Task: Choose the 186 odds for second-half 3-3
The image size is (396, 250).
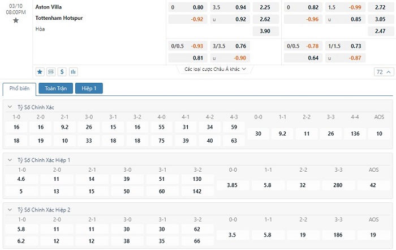Action: point(338,235)
